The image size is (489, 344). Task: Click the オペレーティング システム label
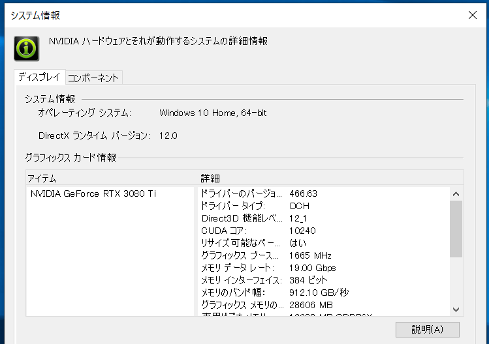[84, 113]
